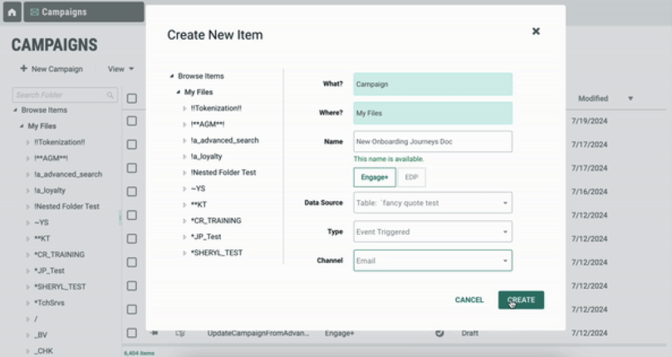The height and width of the screenshot is (357, 672).
Task: Open the Type dropdown showing Event Triggered
Action: click(x=432, y=232)
